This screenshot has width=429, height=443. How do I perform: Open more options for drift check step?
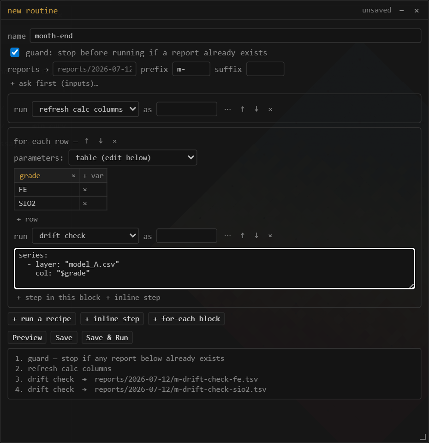(227, 236)
